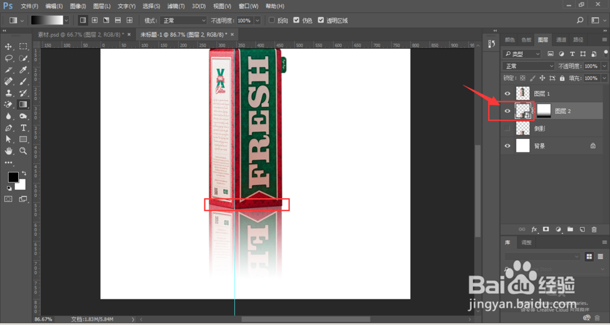Select the Eraser tool

click(x=8, y=105)
